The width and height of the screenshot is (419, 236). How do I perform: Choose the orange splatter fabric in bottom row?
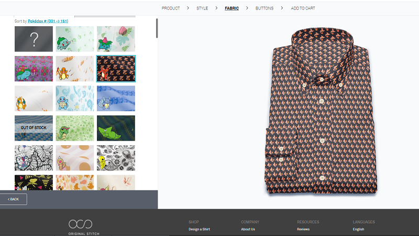coord(75,183)
